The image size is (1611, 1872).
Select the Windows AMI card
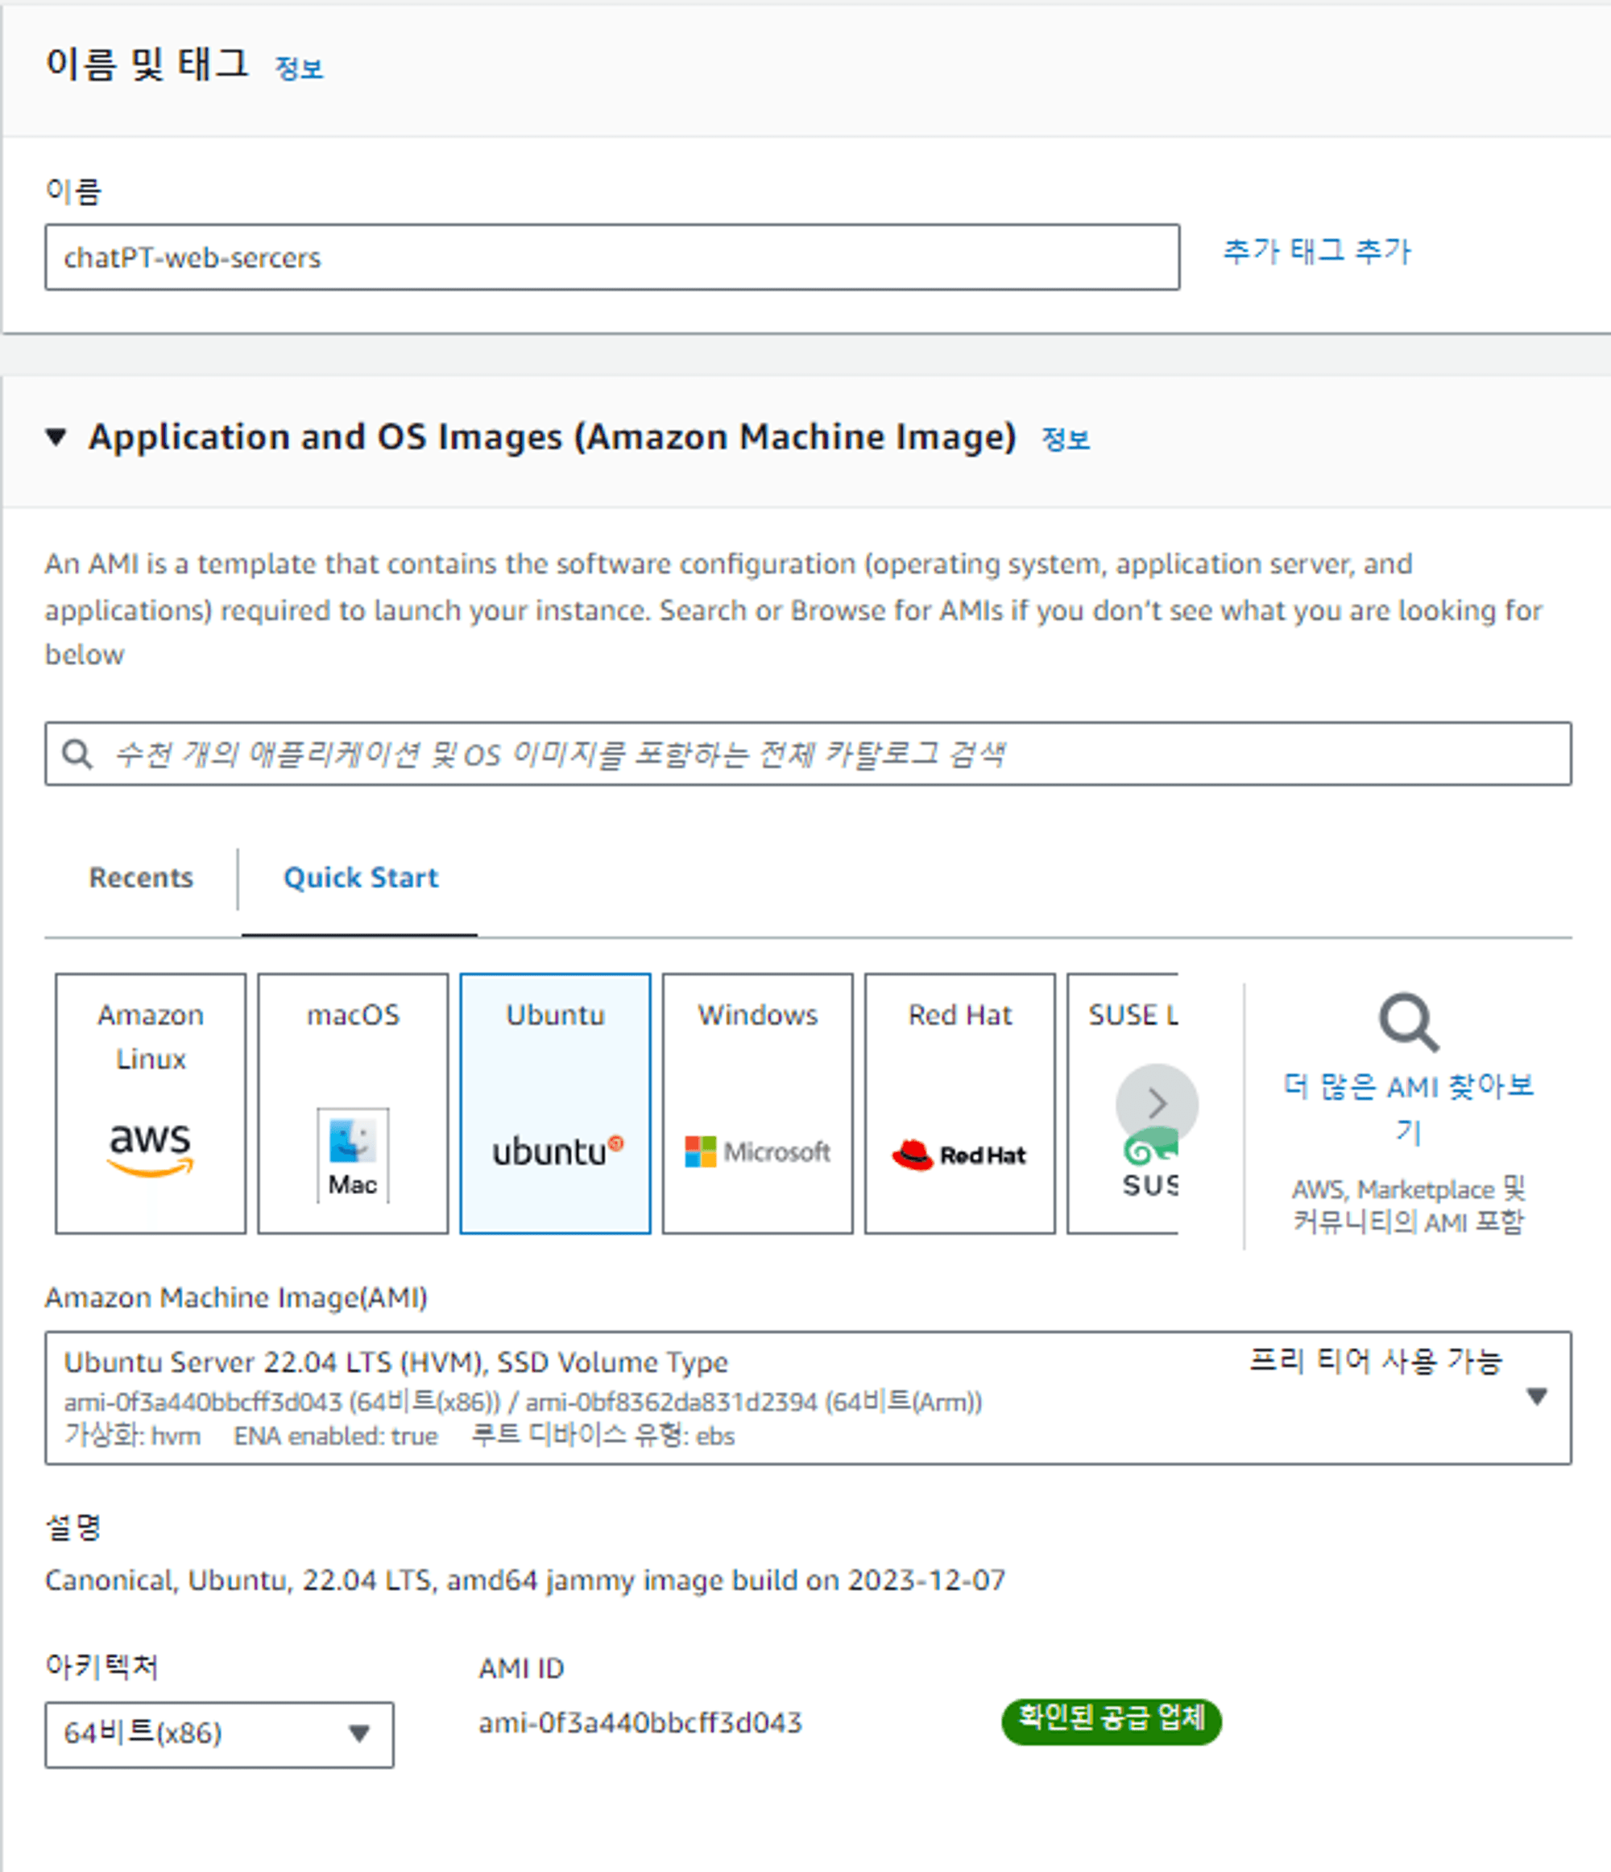click(758, 1103)
